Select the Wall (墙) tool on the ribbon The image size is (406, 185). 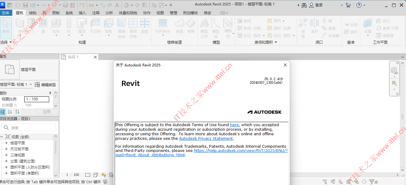click(20, 27)
